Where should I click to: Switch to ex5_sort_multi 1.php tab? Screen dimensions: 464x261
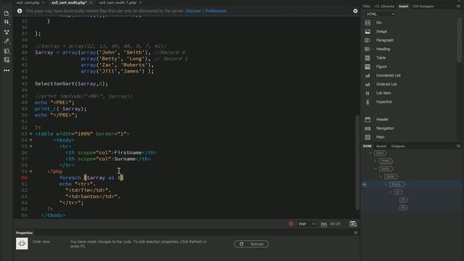click(117, 3)
